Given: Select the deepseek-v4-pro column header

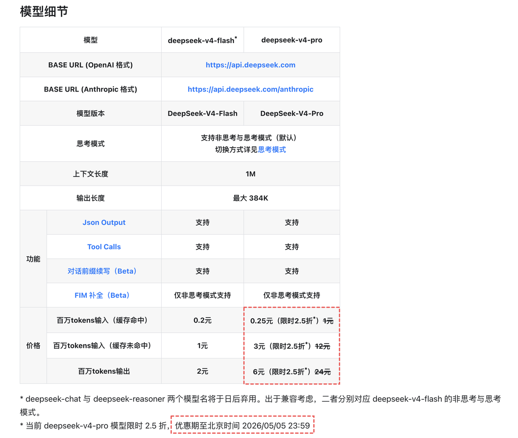Looking at the screenshot, I should pyautogui.click(x=292, y=40).
